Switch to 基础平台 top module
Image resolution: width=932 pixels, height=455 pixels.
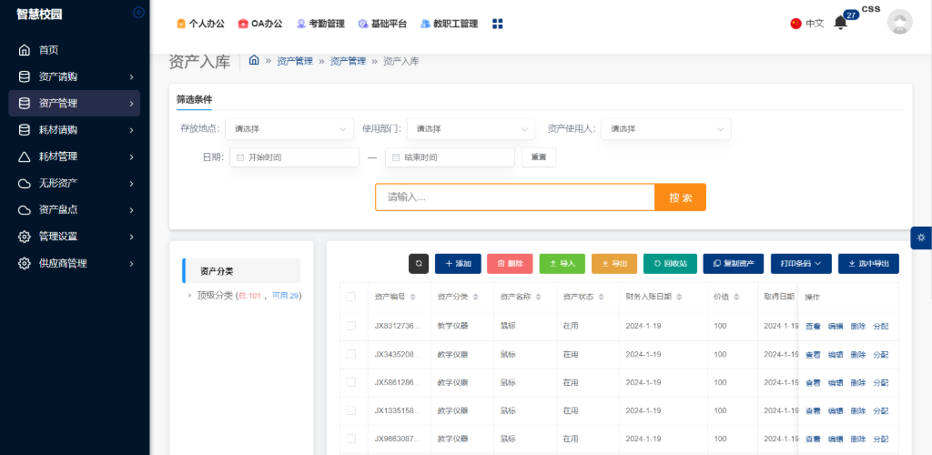coord(382,24)
